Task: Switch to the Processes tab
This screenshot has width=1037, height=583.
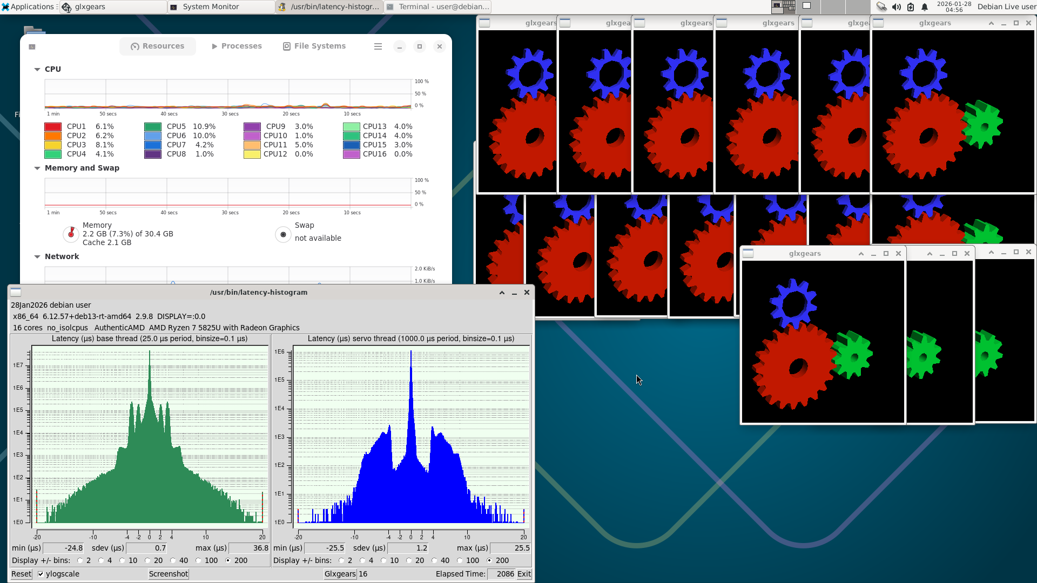Action: (x=237, y=46)
